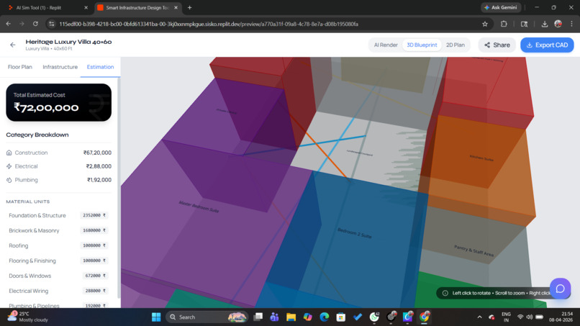Click the Electrical ₹2,88,000 amount
Screen dimensions: 580x326
click(x=99, y=166)
